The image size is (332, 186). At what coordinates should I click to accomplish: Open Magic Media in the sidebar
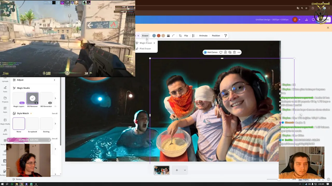(5, 121)
